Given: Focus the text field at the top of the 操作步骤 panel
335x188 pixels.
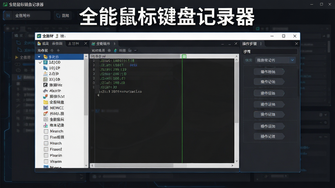Looking at the screenshot, I should [x=270, y=52].
